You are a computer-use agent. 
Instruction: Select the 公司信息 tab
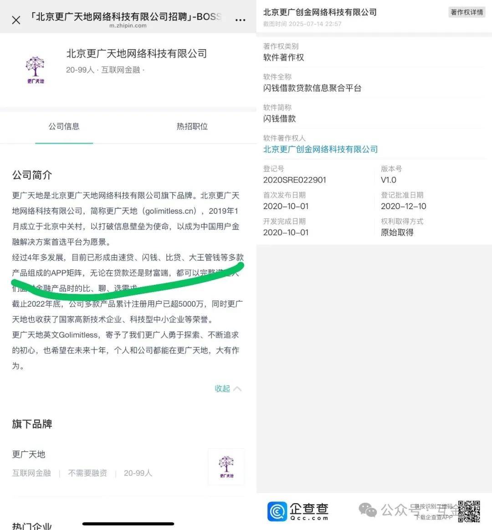tap(64, 126)
